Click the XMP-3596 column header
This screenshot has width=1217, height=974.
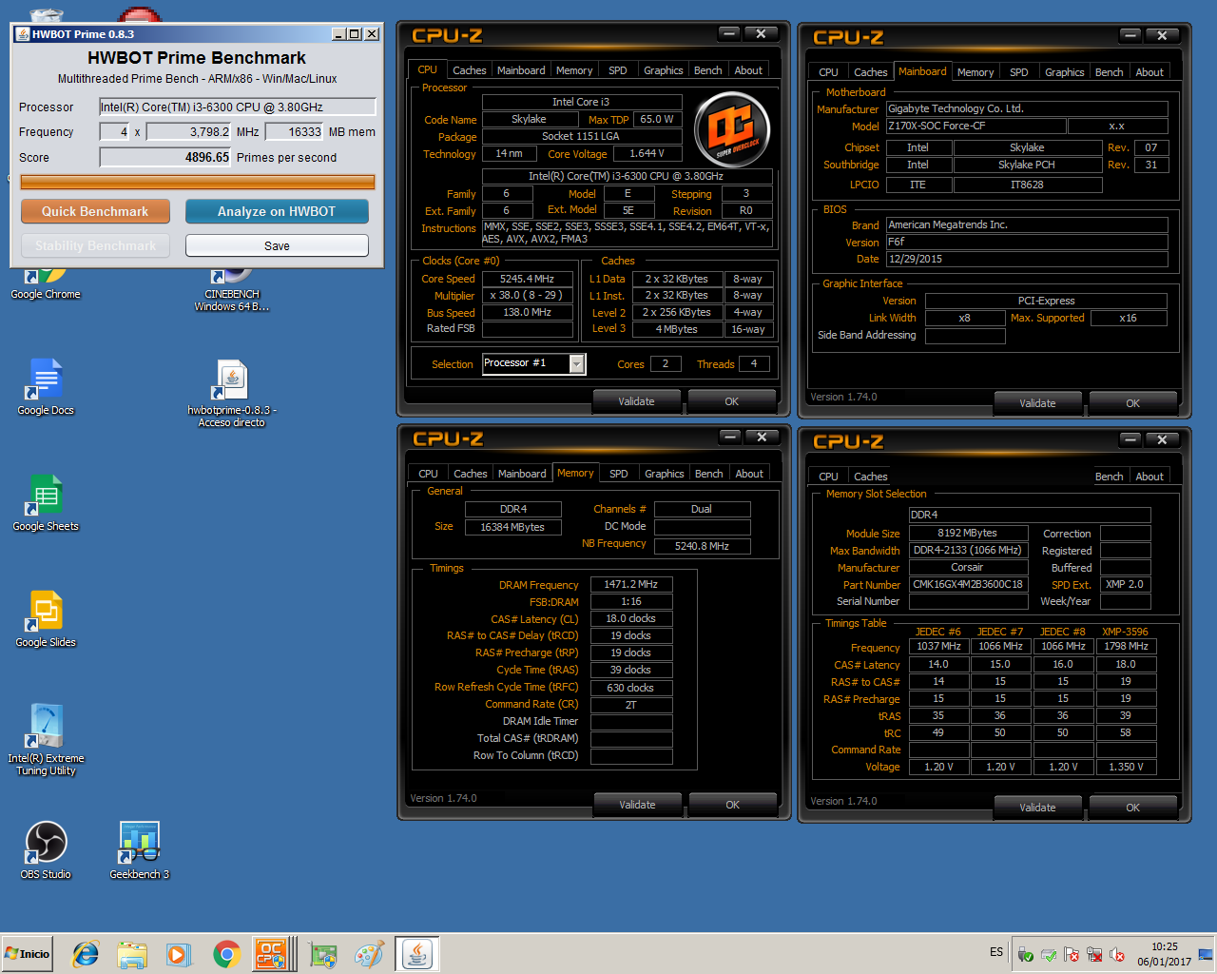tap(1125, 632)
